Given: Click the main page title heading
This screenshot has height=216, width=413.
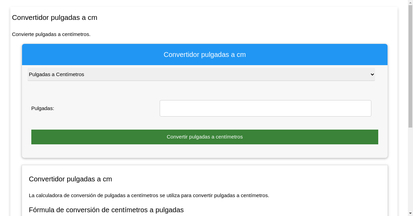Looking at the screenshot, I should 54,17.
